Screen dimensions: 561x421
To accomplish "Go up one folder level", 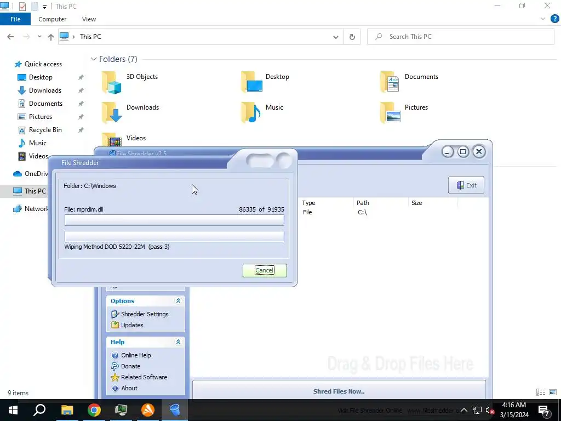I will click(x=51, y=37).
